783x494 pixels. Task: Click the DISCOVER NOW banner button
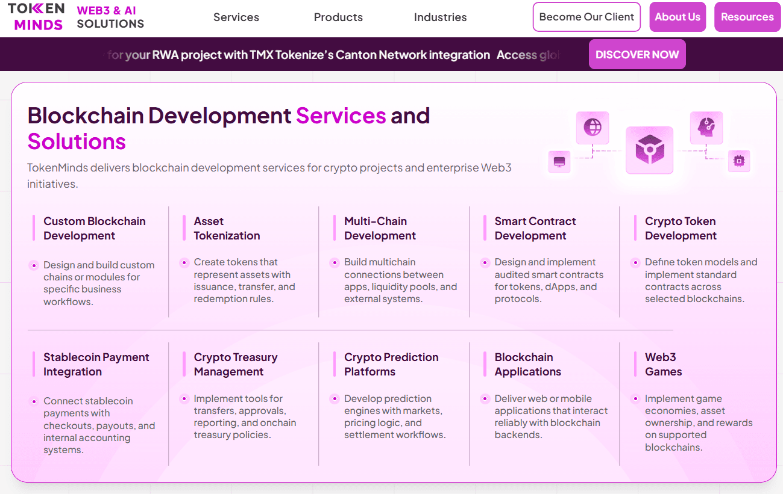637,54
